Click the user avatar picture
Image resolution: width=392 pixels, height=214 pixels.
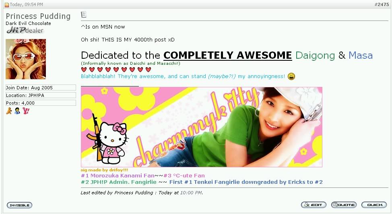point(26,59)
